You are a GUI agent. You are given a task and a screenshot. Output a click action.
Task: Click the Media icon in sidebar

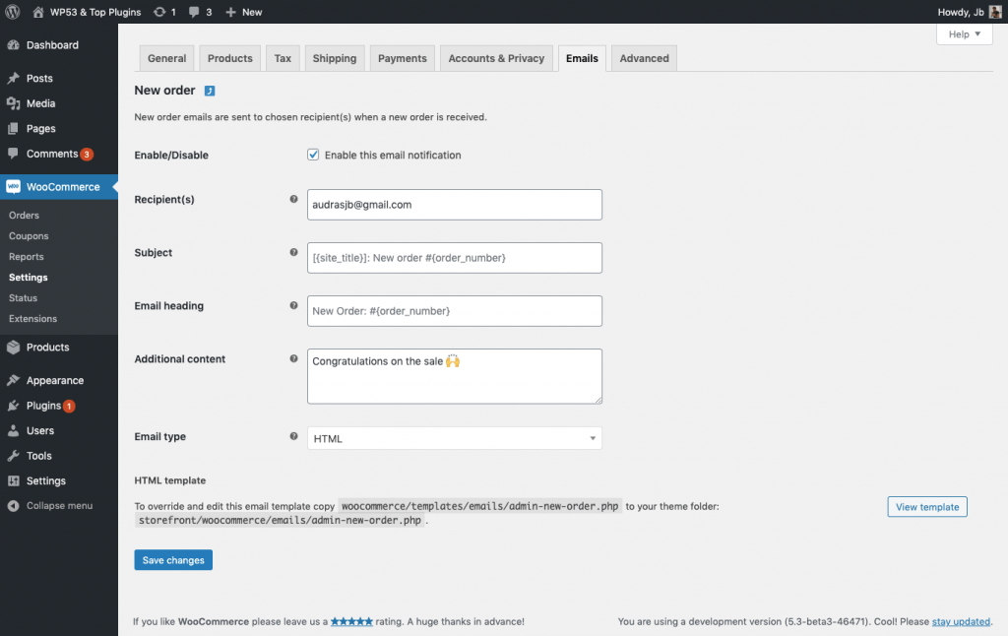click(13, 103)
